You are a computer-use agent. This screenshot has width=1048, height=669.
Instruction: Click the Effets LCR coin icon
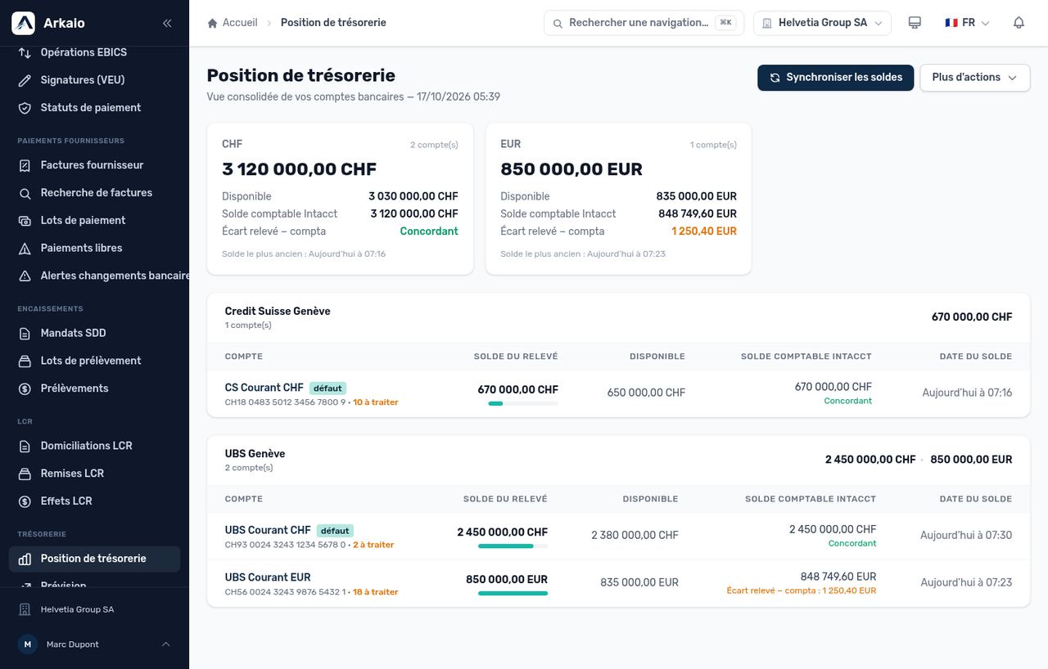point(25,502)
